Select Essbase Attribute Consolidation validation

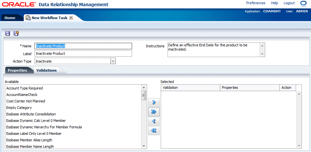coord(31,114)
